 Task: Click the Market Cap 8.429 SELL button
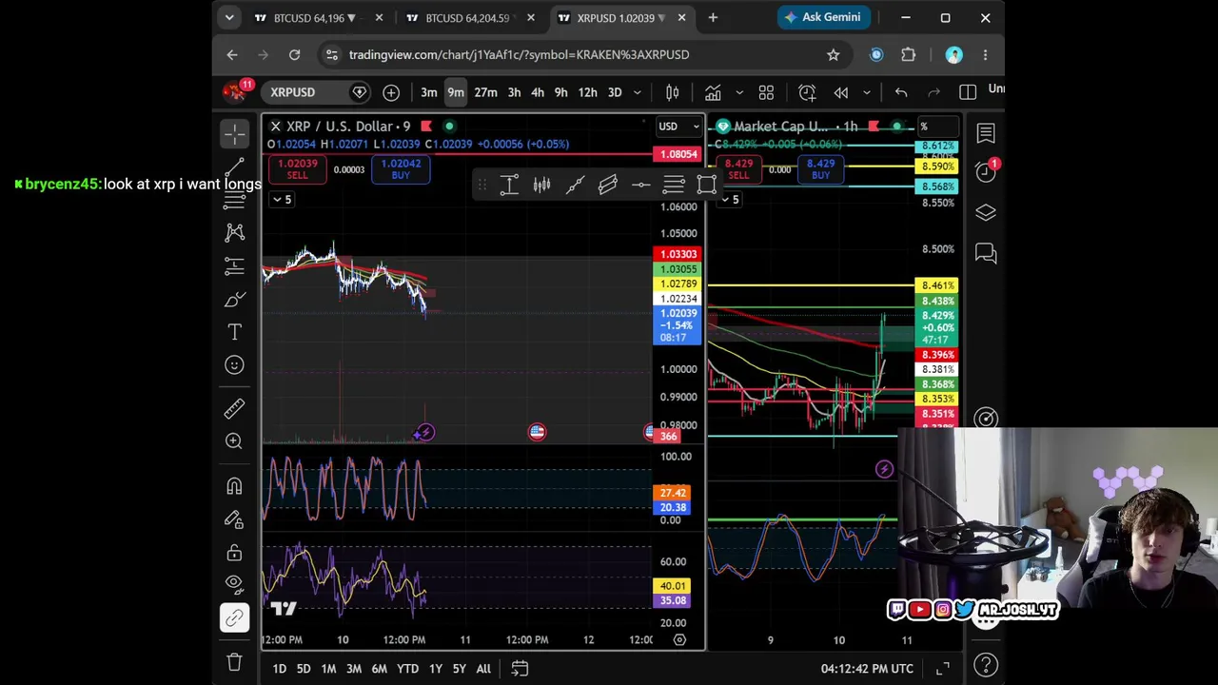click(x=738, y=169)
